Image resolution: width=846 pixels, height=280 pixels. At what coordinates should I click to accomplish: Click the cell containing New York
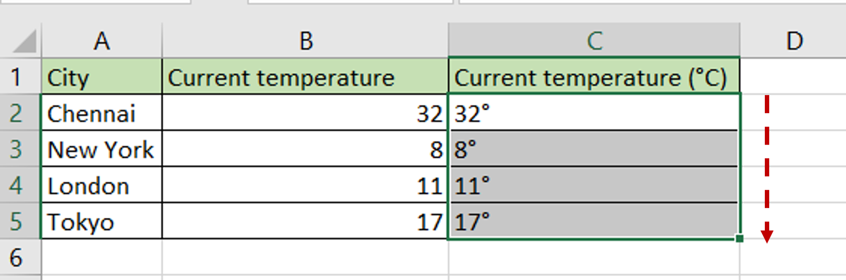pyautogui.click(x=102, y=149)
